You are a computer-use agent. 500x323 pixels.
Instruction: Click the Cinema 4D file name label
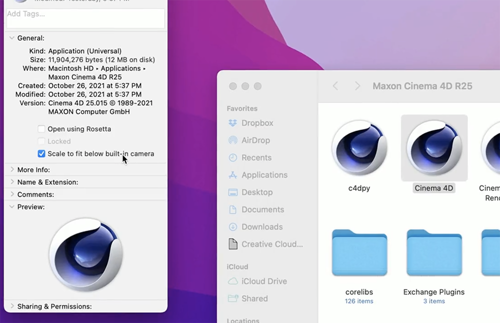coord(434,188)
